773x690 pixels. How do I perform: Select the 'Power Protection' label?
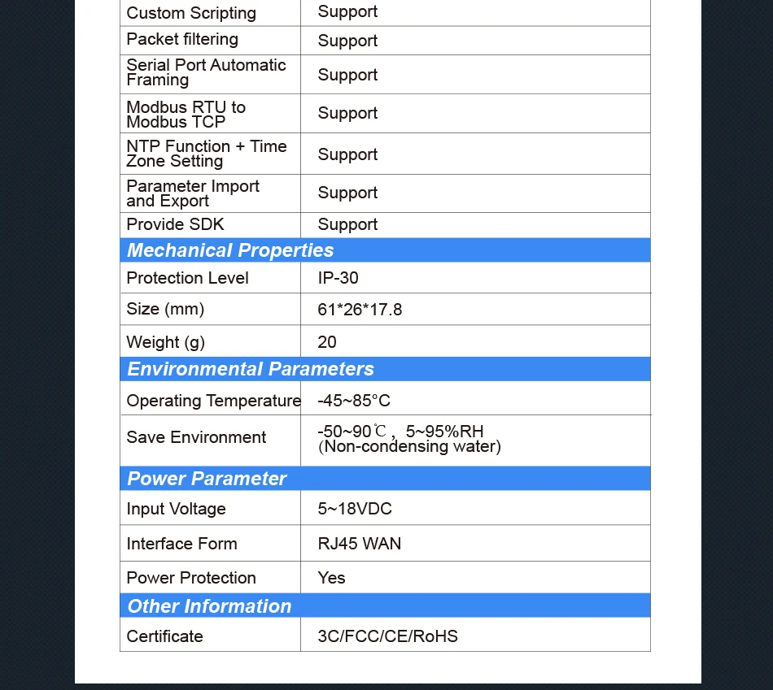(x=191, y=578)
